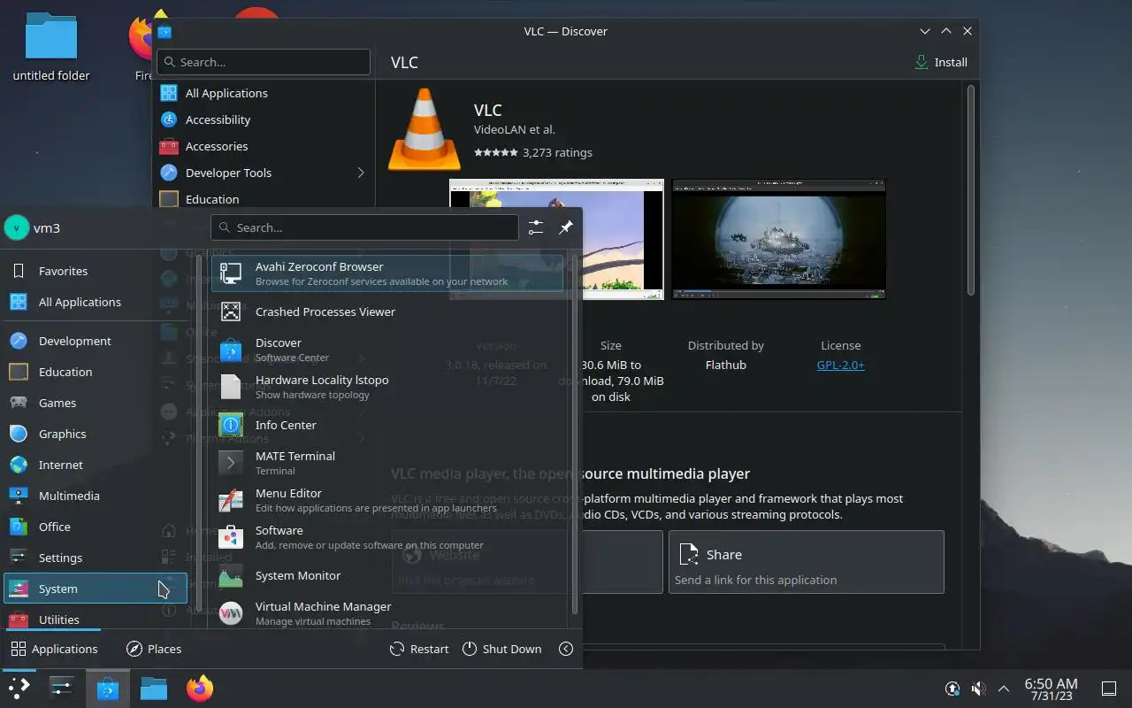Click the launcher app list scrollbar
Screen dimensions: 1132x708
tap(576, 434)
